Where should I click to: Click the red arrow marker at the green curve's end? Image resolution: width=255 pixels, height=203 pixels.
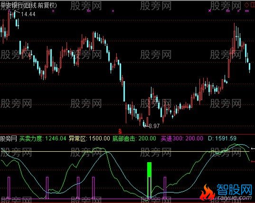pyautogui.click(x=253, y=161)
